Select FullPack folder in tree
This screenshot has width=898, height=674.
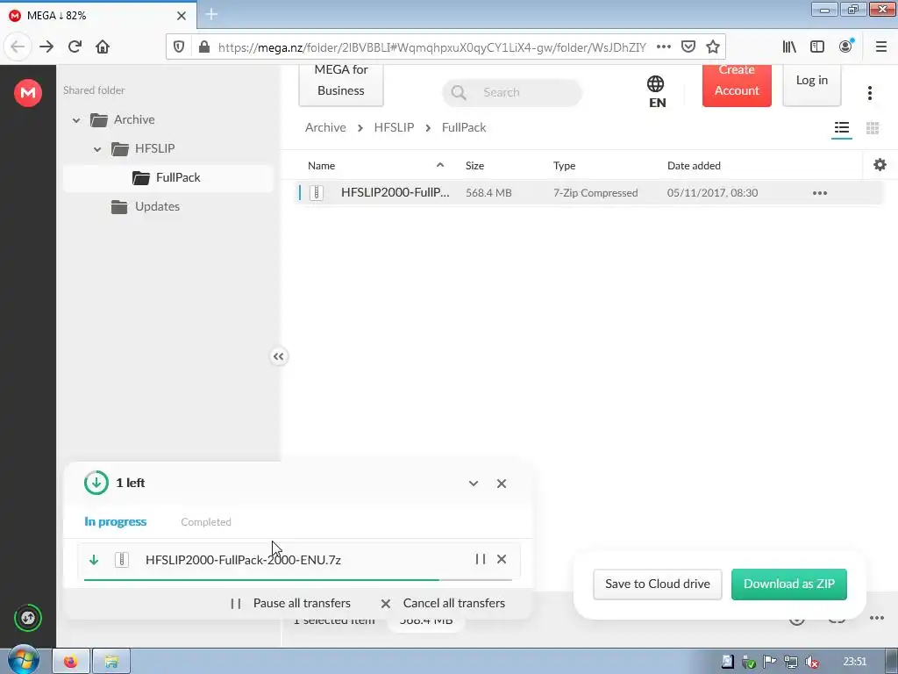click(x=168, y=177)
